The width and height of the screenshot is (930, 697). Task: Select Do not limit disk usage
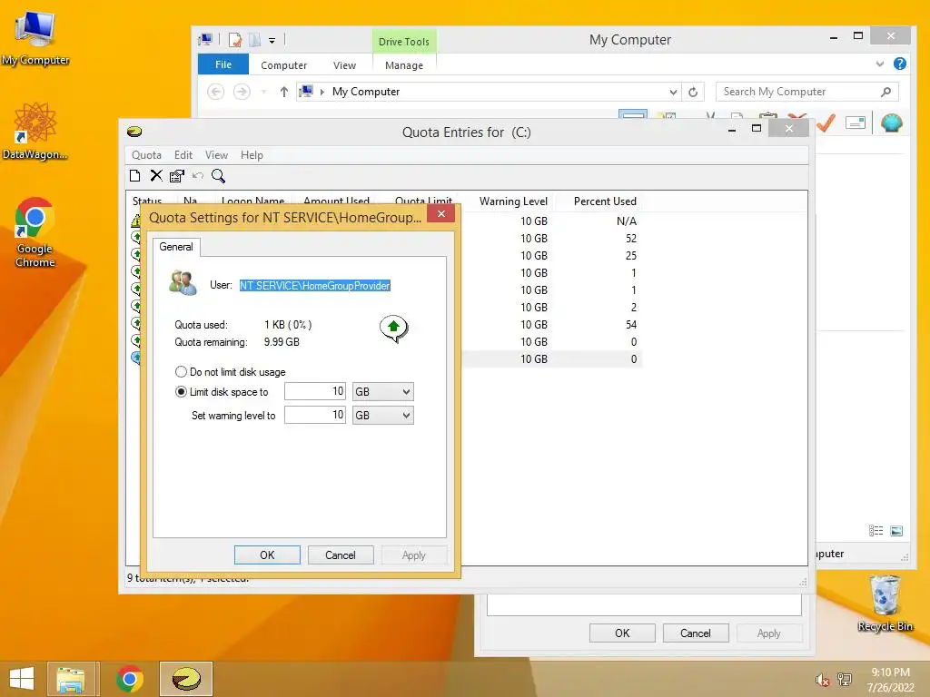[x=230, y=371]
